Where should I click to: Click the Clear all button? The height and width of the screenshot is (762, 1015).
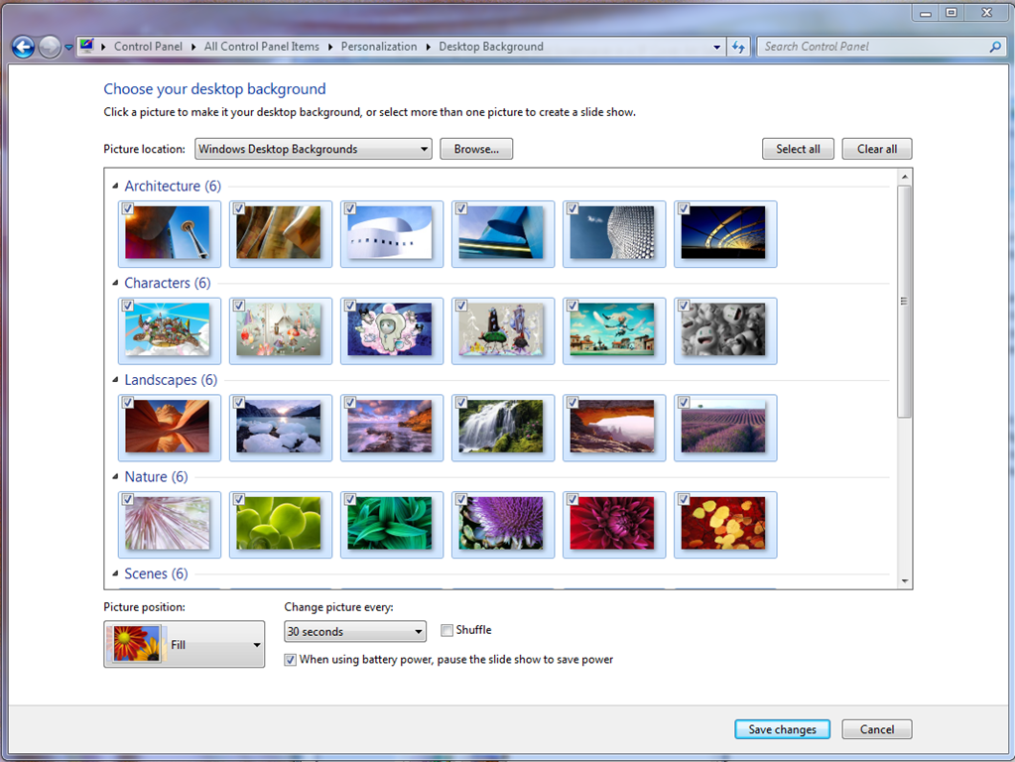876,149
